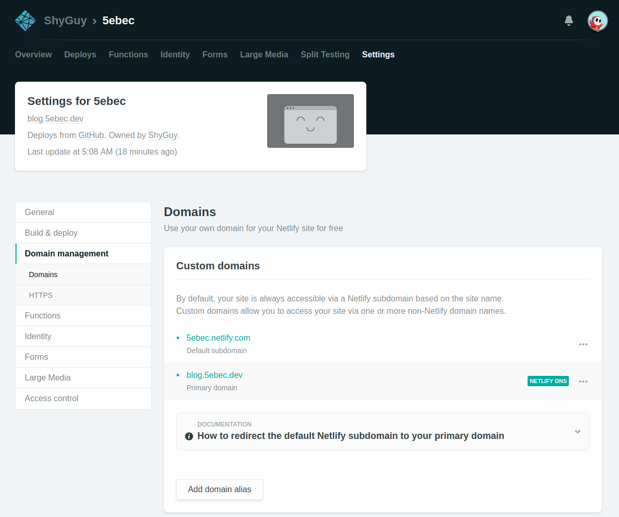619x517 pixels.
Task: Click the NETLIFY DNS badge
Action: coord(548,381)
